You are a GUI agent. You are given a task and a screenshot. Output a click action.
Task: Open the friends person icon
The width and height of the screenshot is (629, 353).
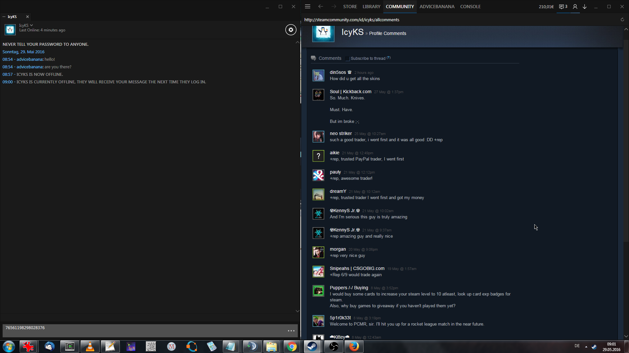(x=575, y=7)
